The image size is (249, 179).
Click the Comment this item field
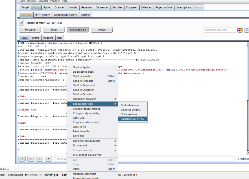click(220, 30)
